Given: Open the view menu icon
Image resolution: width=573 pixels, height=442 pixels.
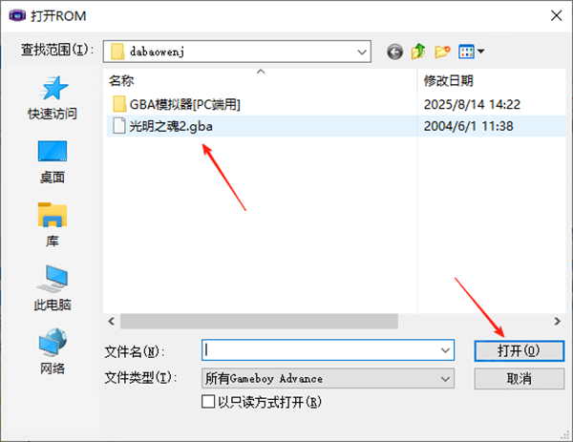Looking at the screenshot, I should 472,52.
